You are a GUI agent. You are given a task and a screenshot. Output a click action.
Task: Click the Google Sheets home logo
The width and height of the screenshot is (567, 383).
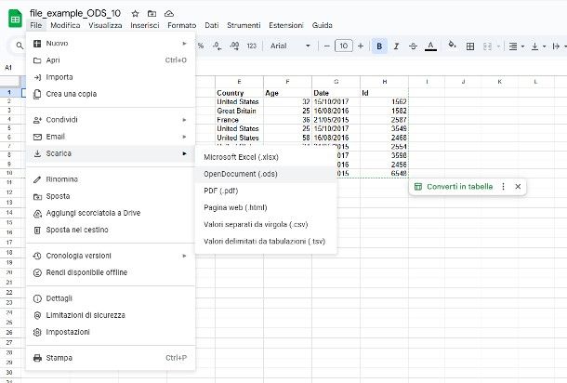pyautogui.click(x=14, y=18)
